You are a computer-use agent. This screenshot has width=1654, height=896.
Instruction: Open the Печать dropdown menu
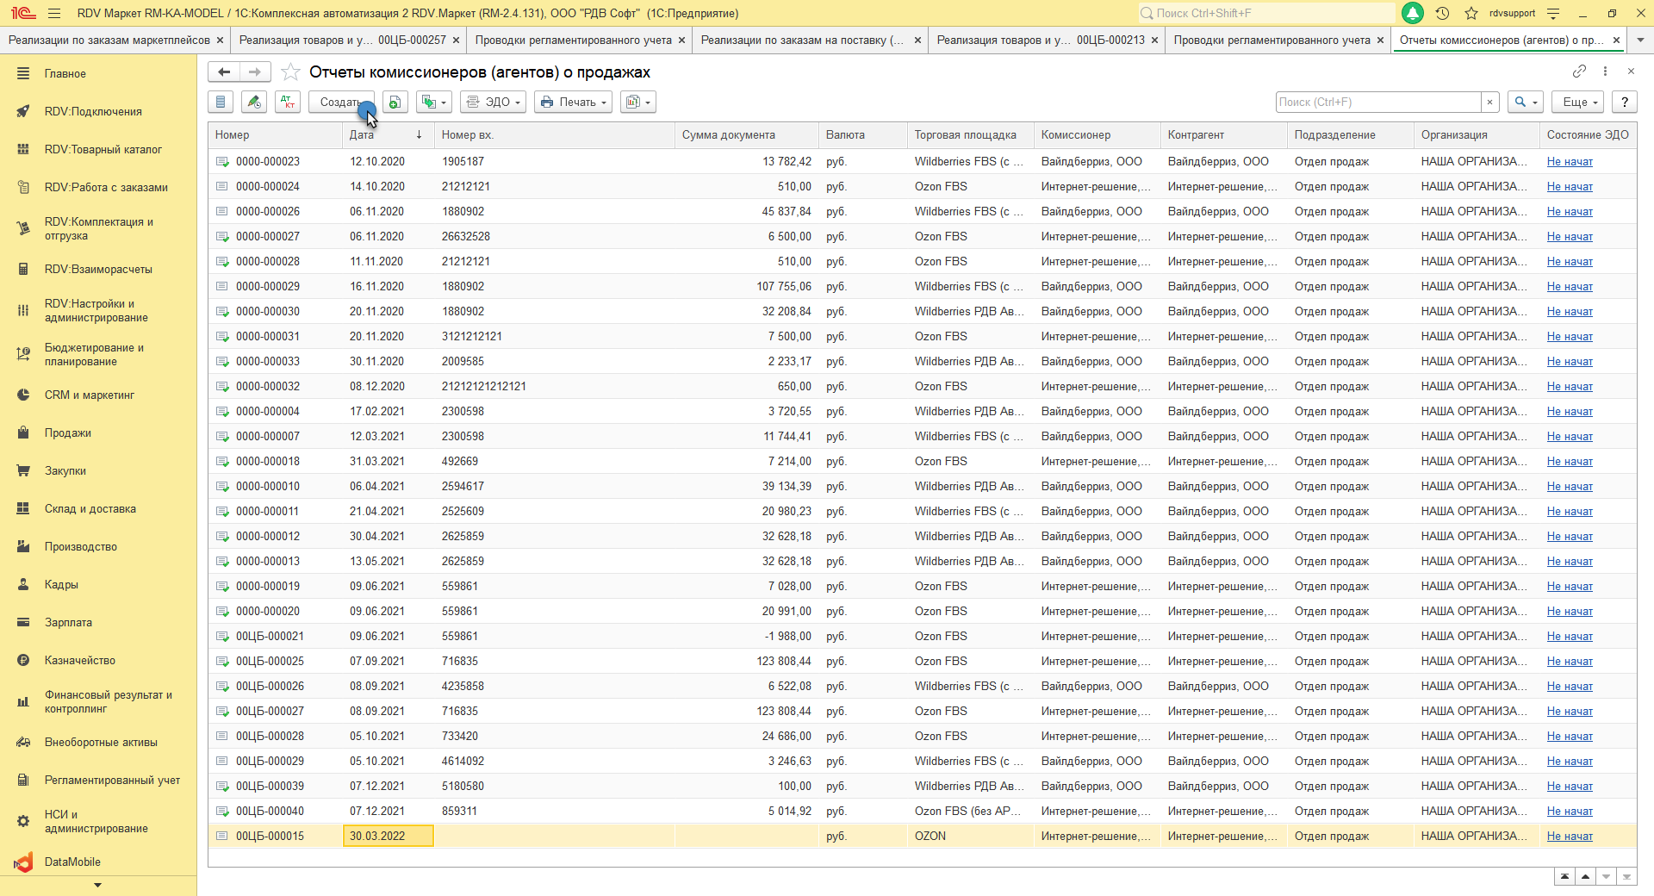pos(573,102)
